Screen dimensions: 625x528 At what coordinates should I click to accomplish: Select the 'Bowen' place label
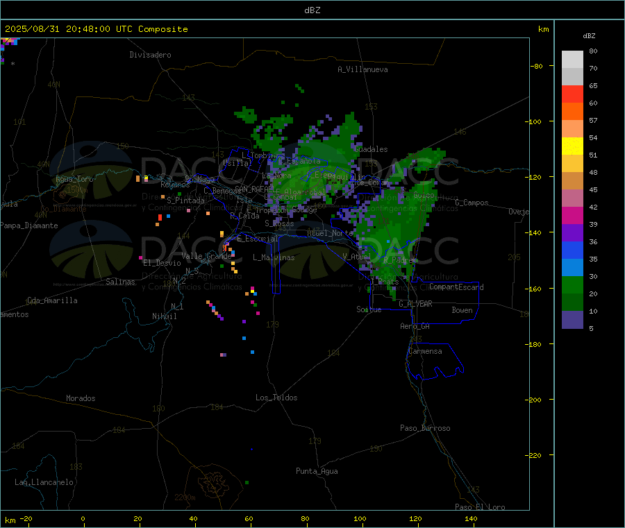coord(462,310)
